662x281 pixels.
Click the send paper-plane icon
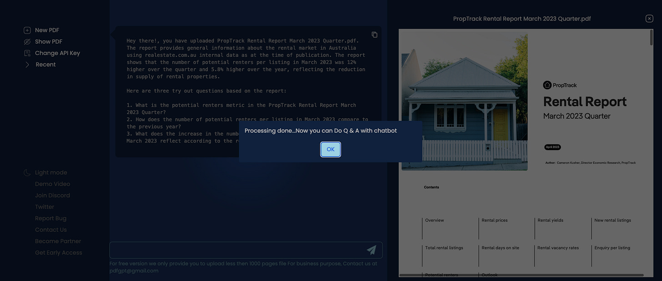pyautogui.click(x=371, y=250)
